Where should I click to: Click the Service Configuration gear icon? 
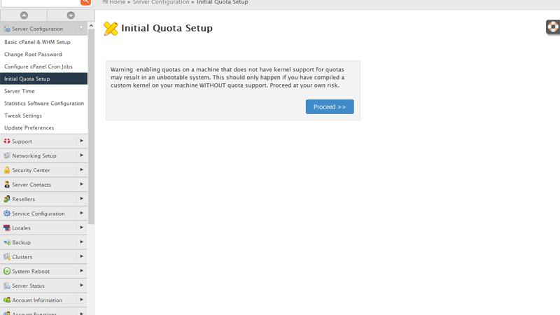pyautogui.click(x=7, y=213)
